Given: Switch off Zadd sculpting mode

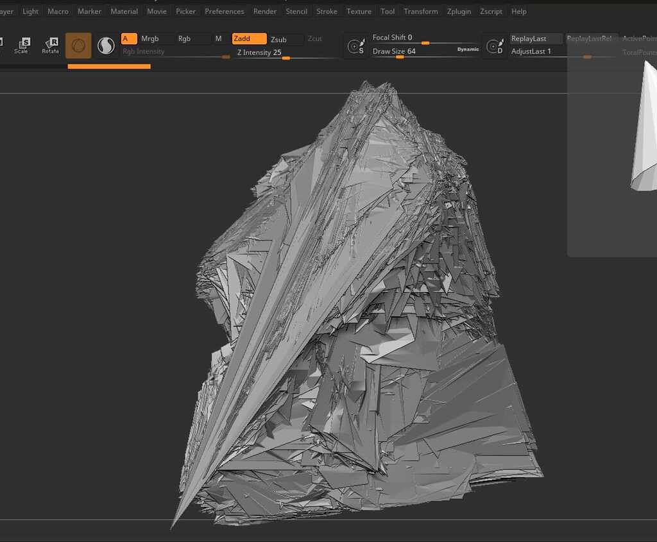Looking at the screenshot, I should 248,38.
